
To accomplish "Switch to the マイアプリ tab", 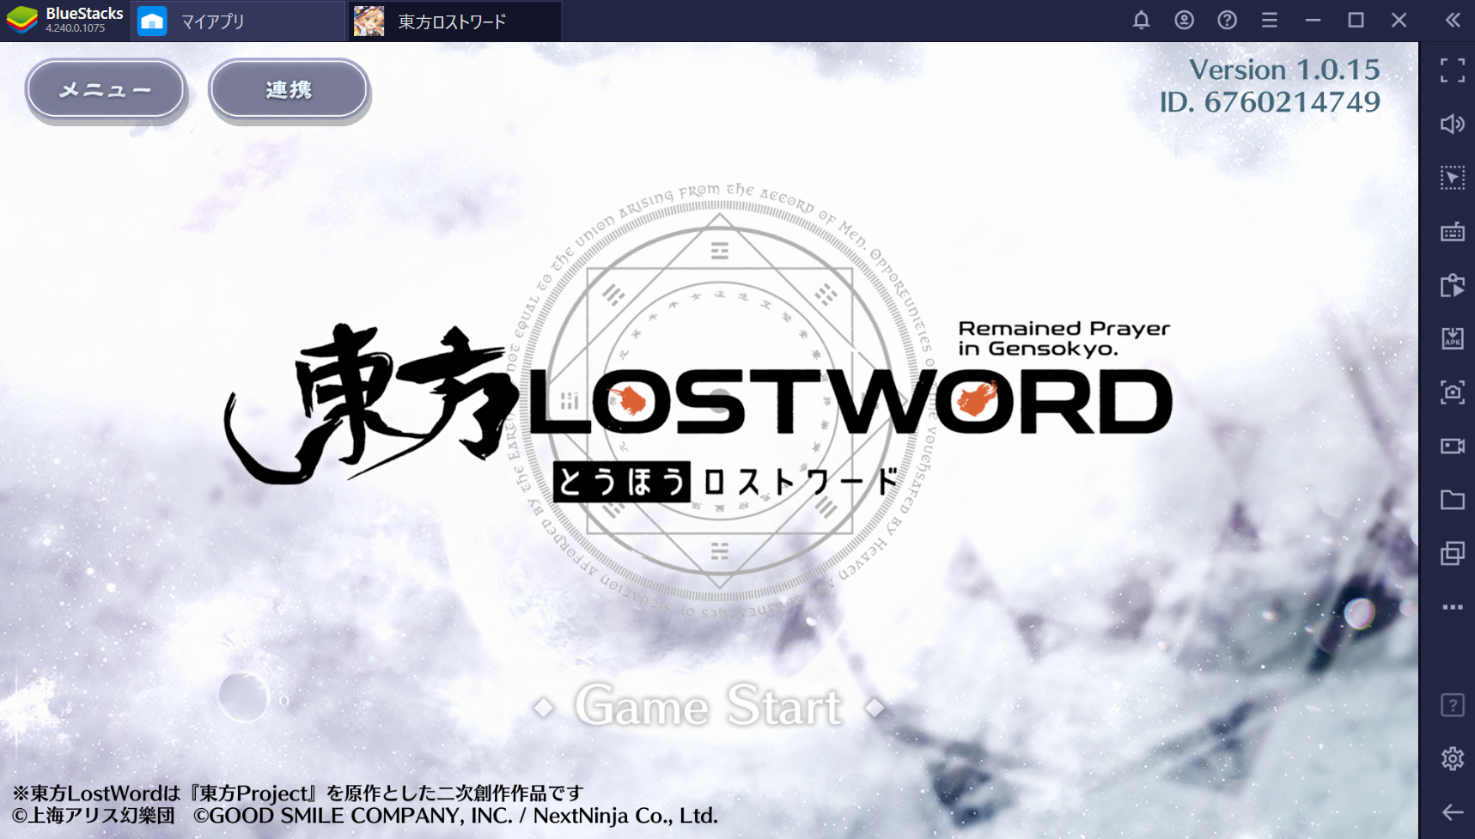I will point(238,21).
